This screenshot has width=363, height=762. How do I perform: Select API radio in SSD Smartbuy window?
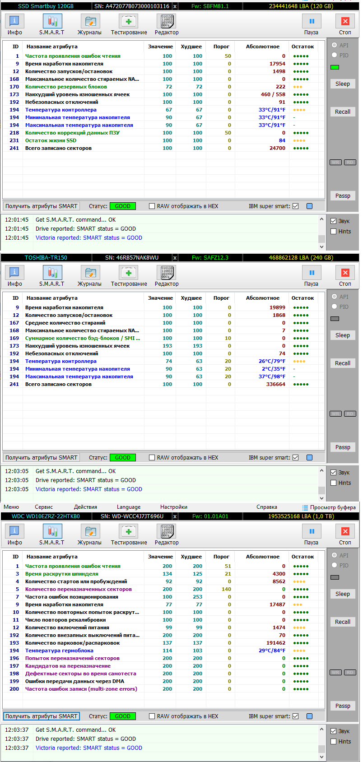[x=335, y=45]
